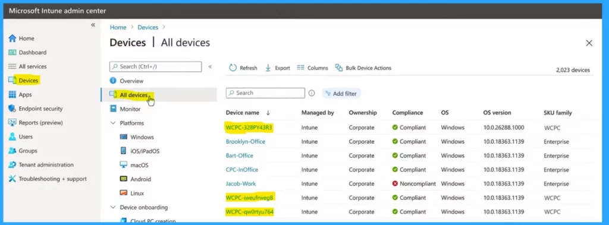Open device WCPC-qw0rtyu764
The image size is (609, 225).
(x=250, y=212)
